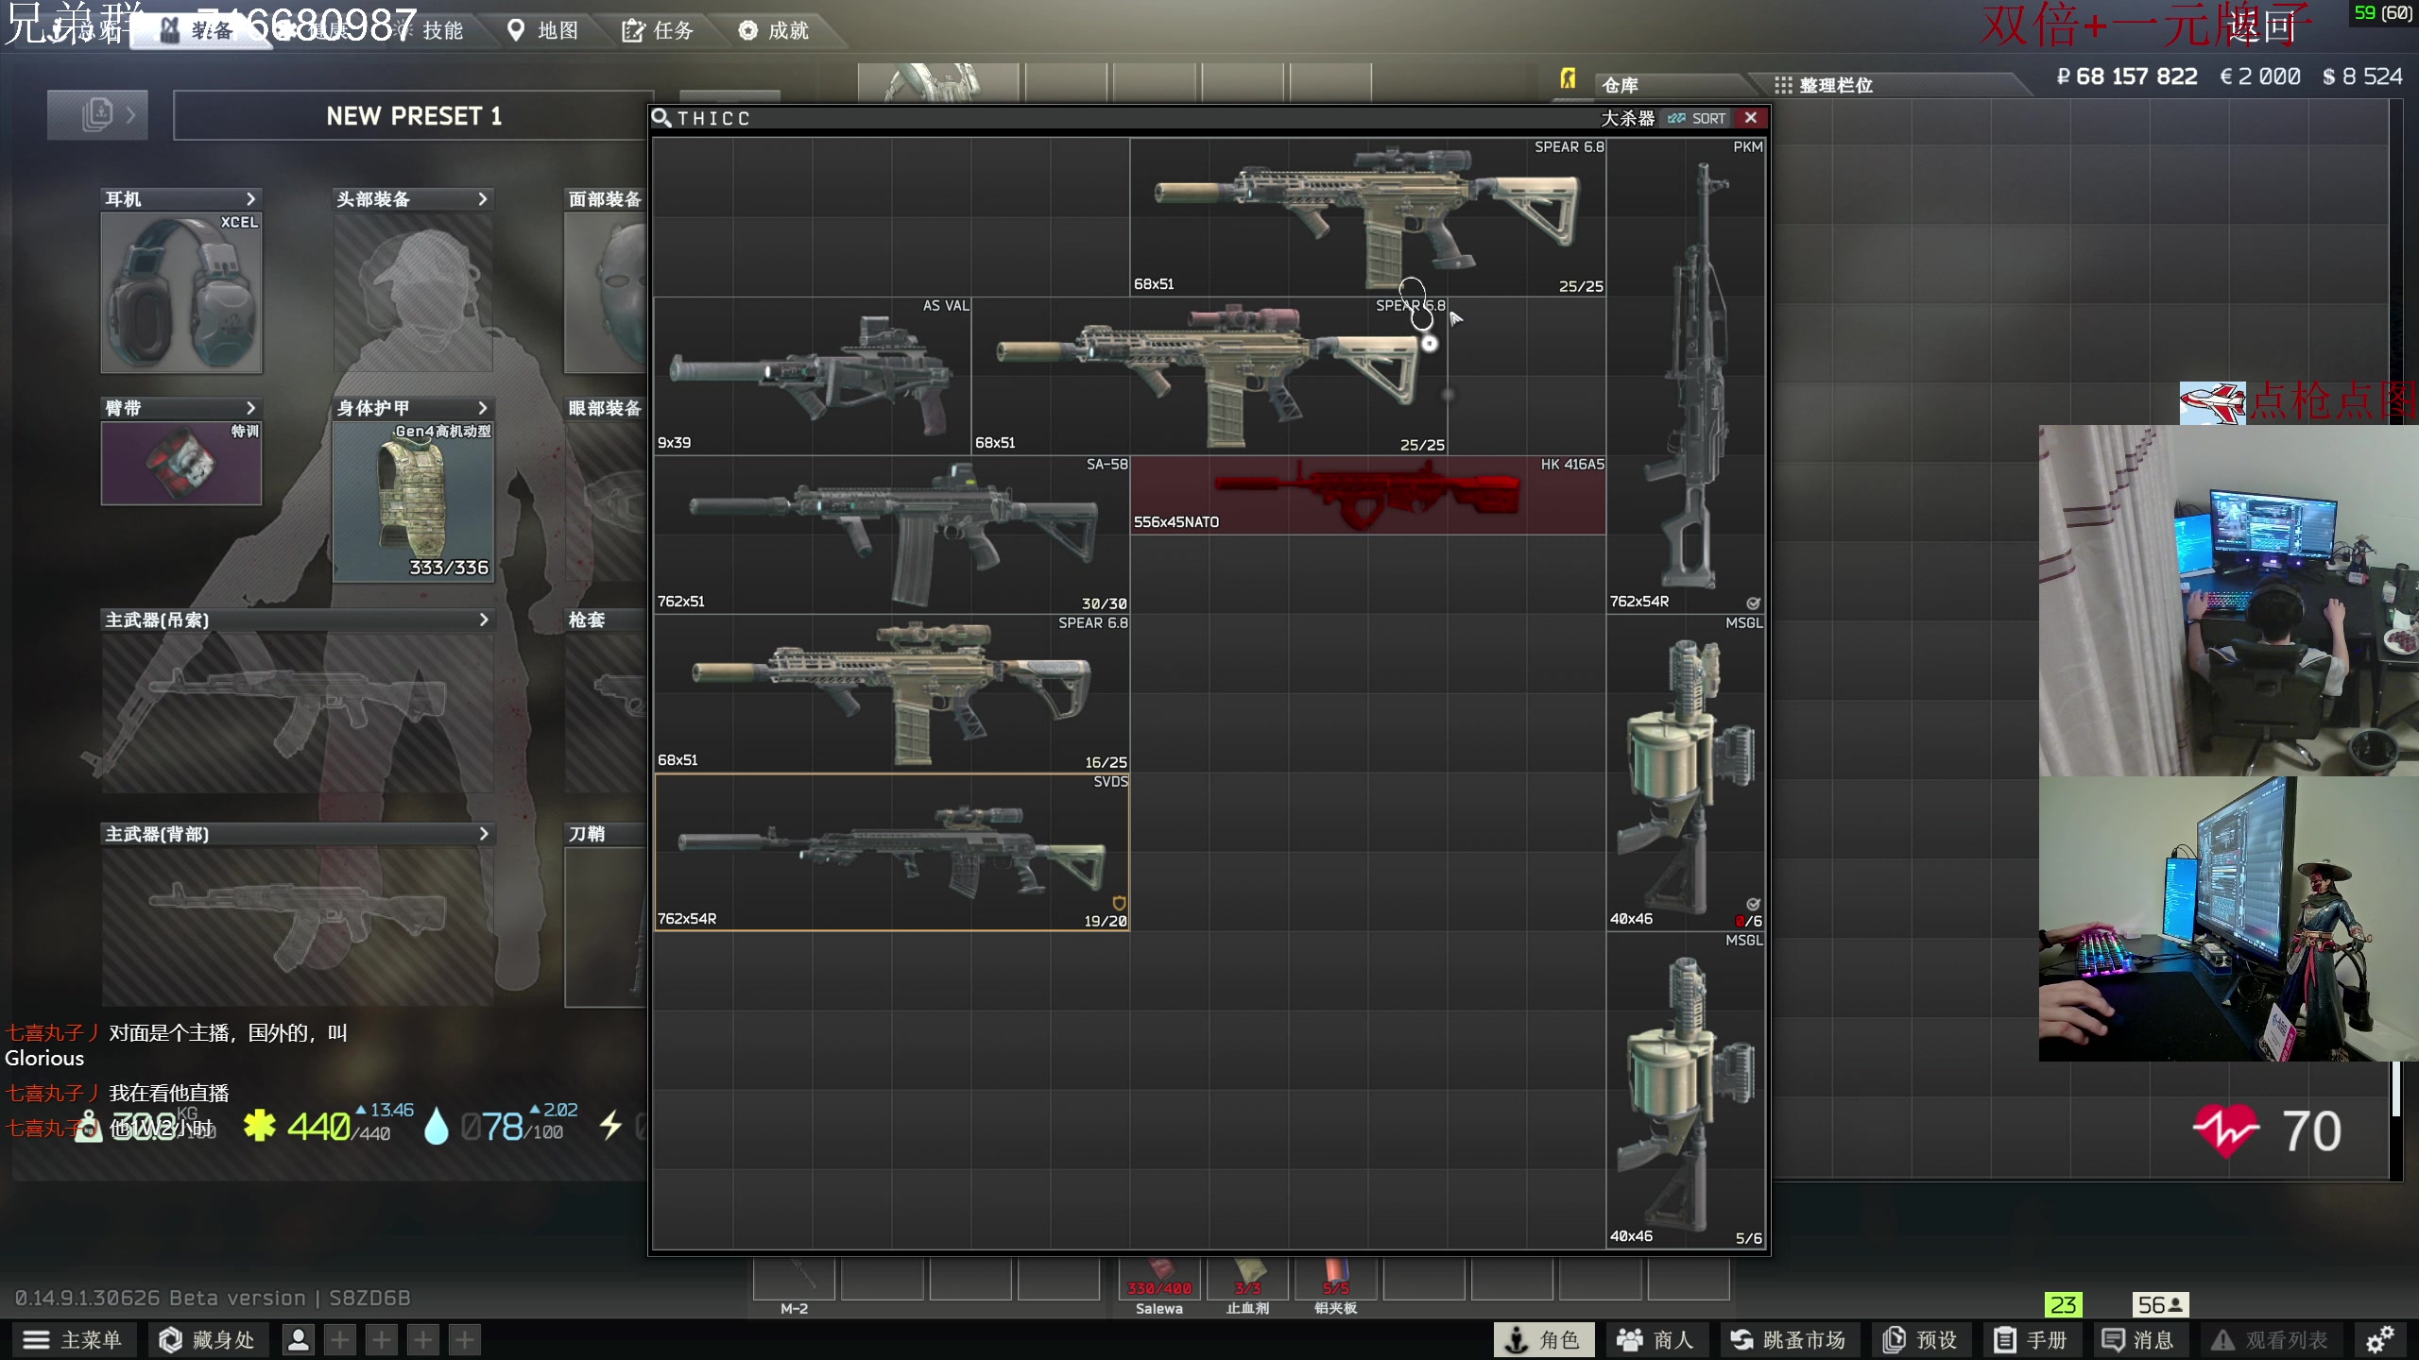Select the SVDS sniper rifle
Image resolution: width=2419 pixels, height=1360 pixels.
coord(892,852)
